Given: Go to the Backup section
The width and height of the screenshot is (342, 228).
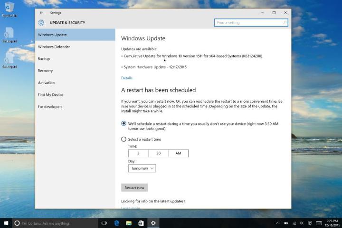Looking at the screenshot, I should click(75, 59).
